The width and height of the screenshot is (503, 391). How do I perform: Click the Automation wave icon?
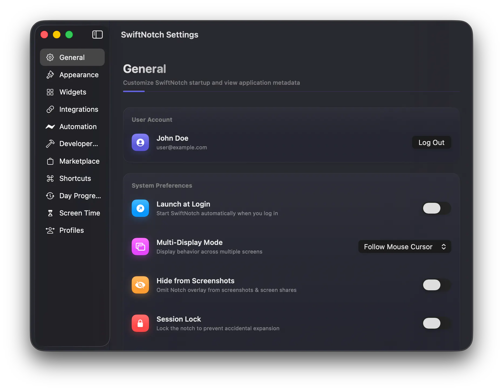50,127
